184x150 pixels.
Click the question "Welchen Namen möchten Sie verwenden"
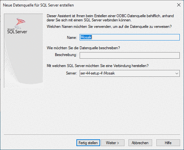pos(109,27)
